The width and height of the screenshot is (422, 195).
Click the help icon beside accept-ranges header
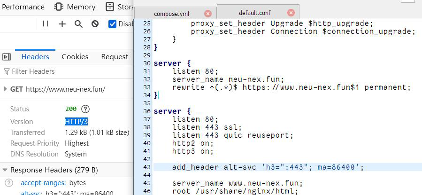tap(8, 183)
